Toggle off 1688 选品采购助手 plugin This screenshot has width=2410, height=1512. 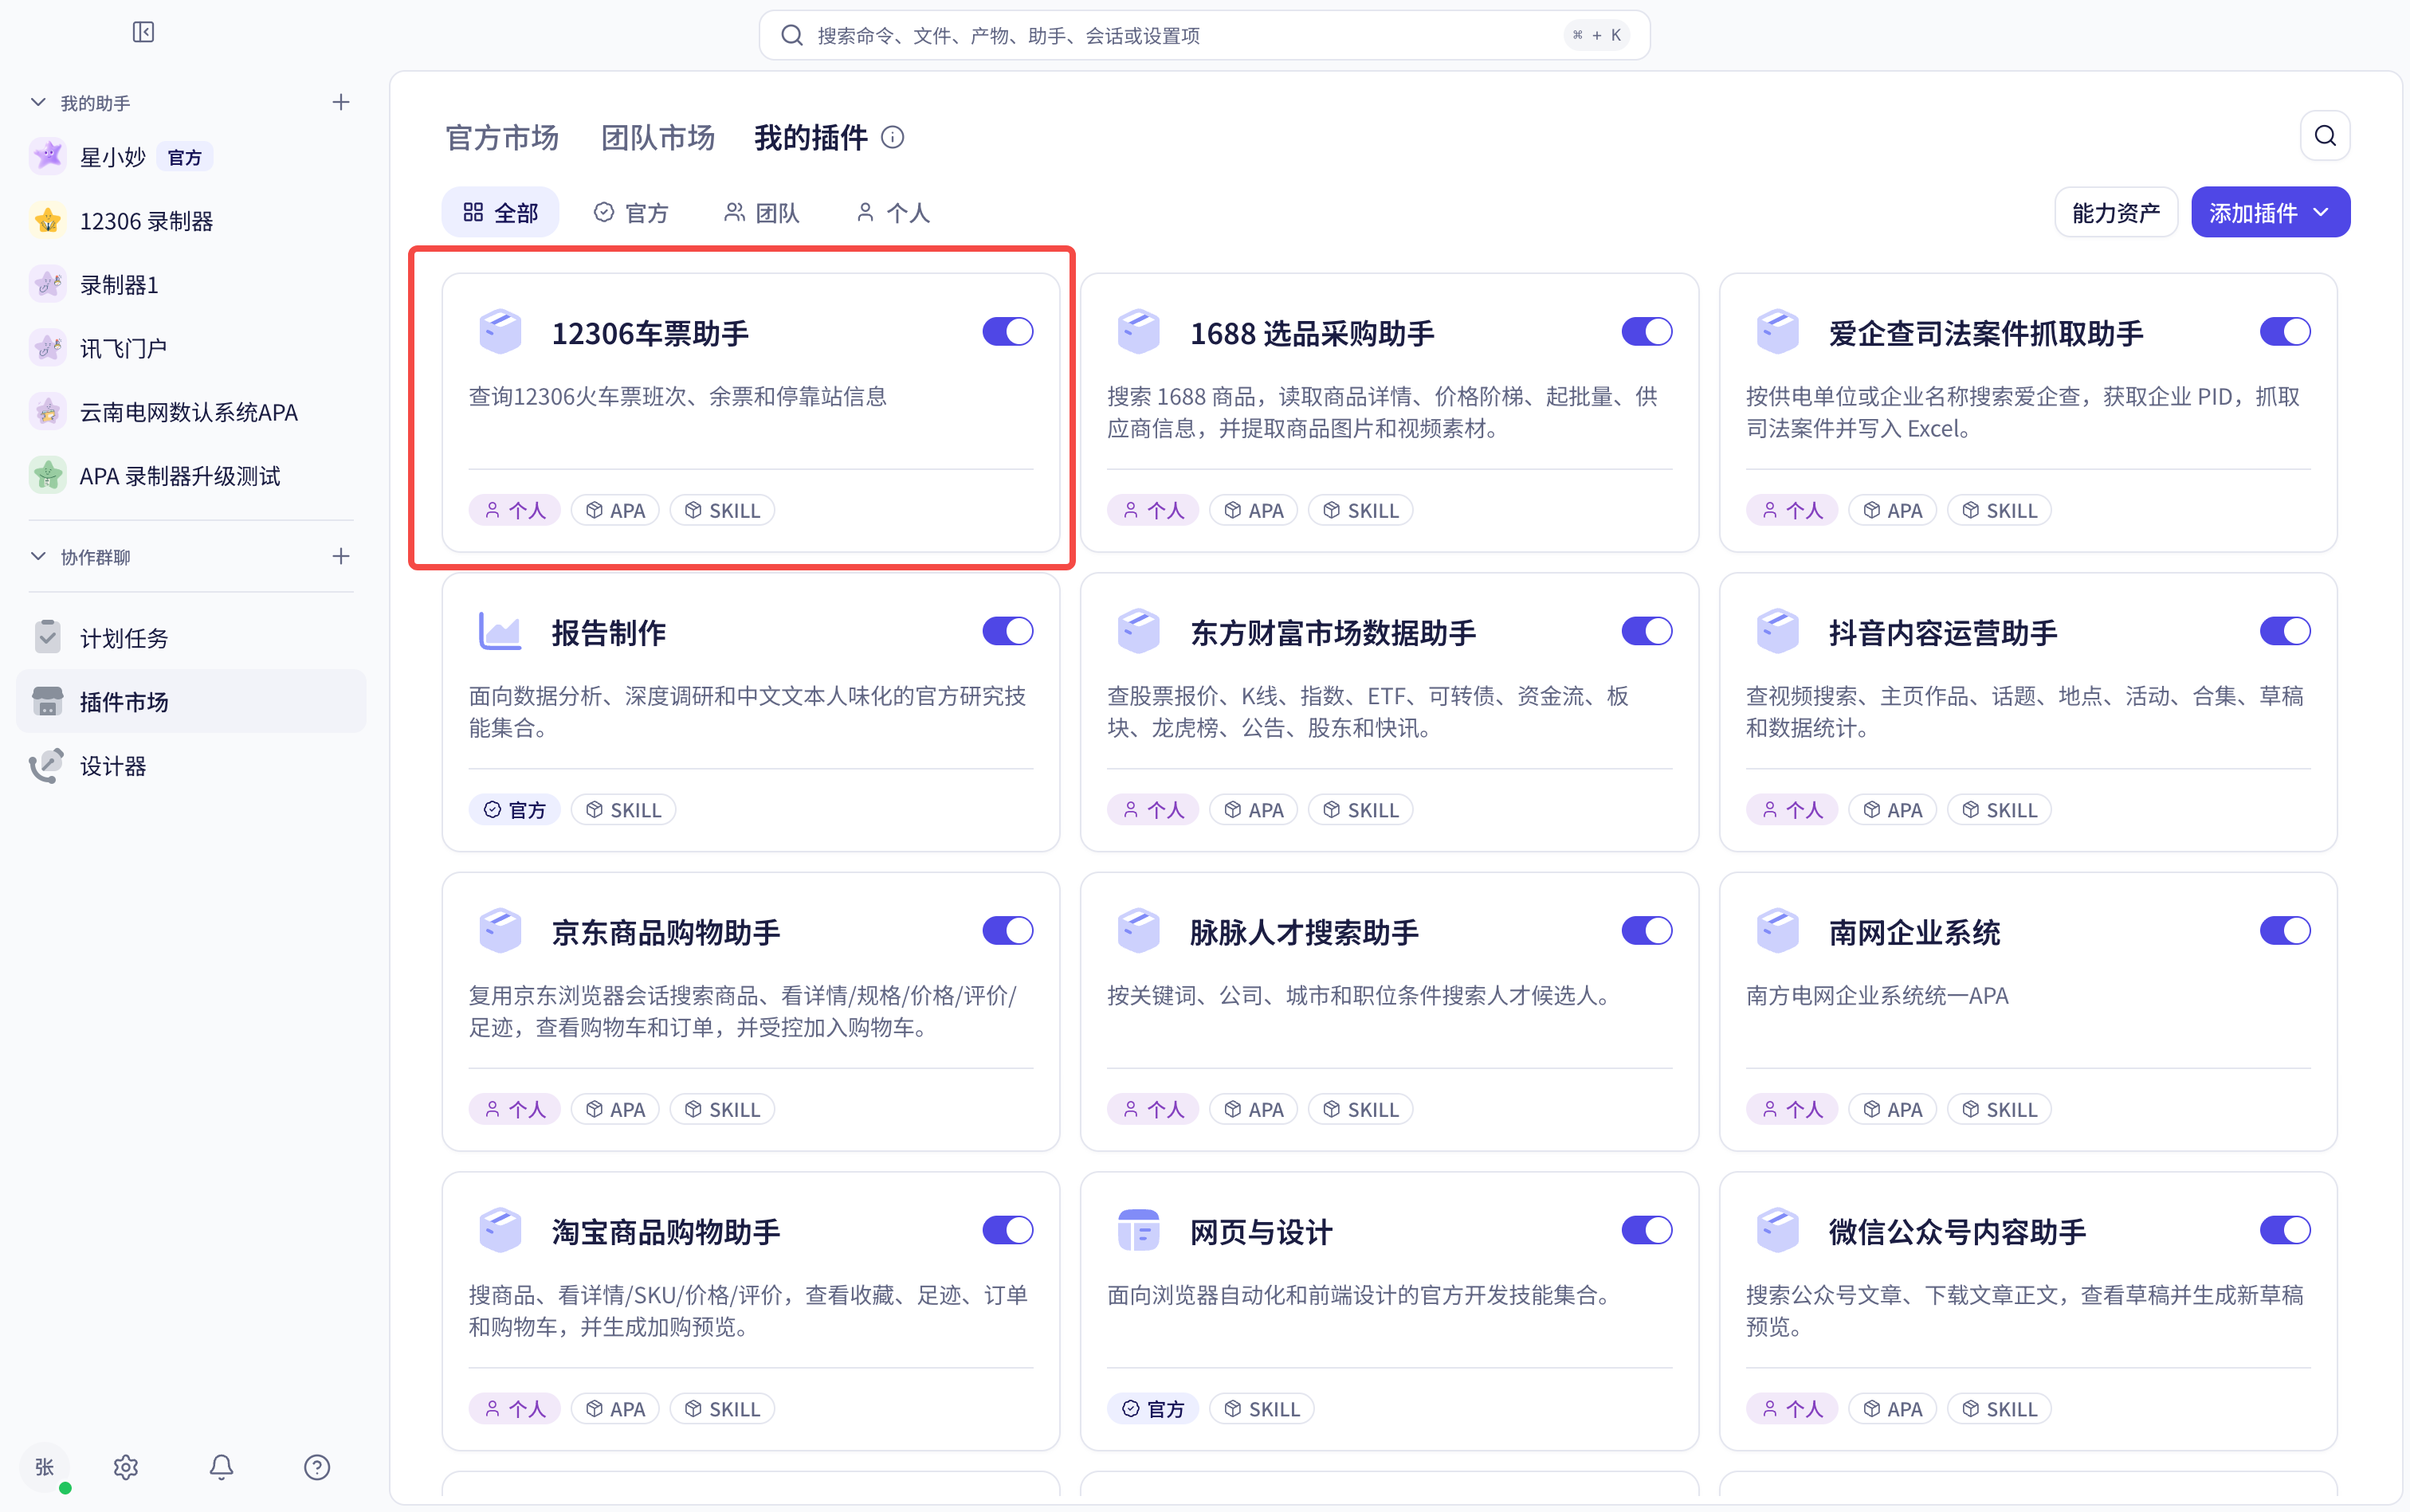pyautogui.click(x=1647, y=331)
